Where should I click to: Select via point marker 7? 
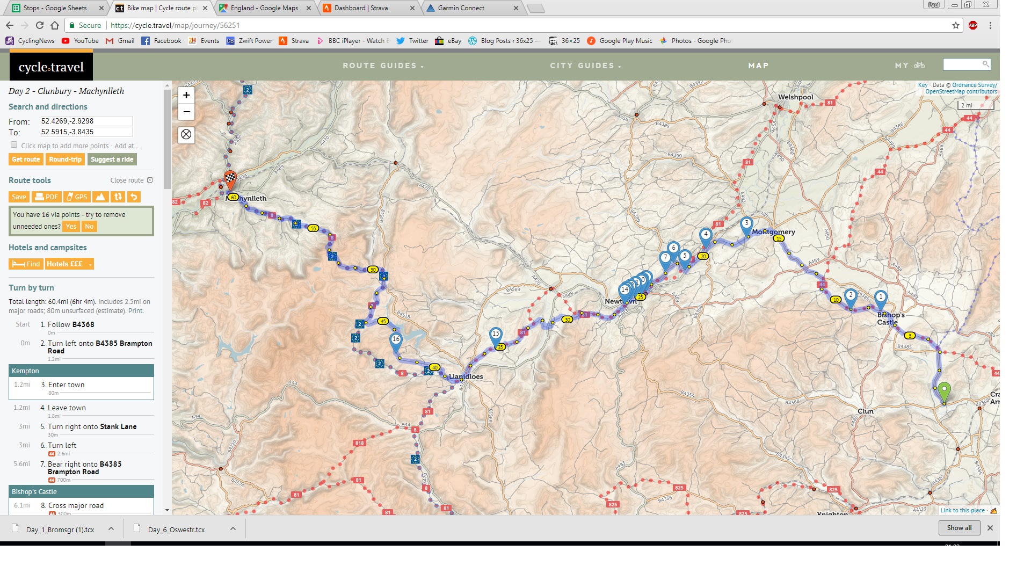point(665,260)
